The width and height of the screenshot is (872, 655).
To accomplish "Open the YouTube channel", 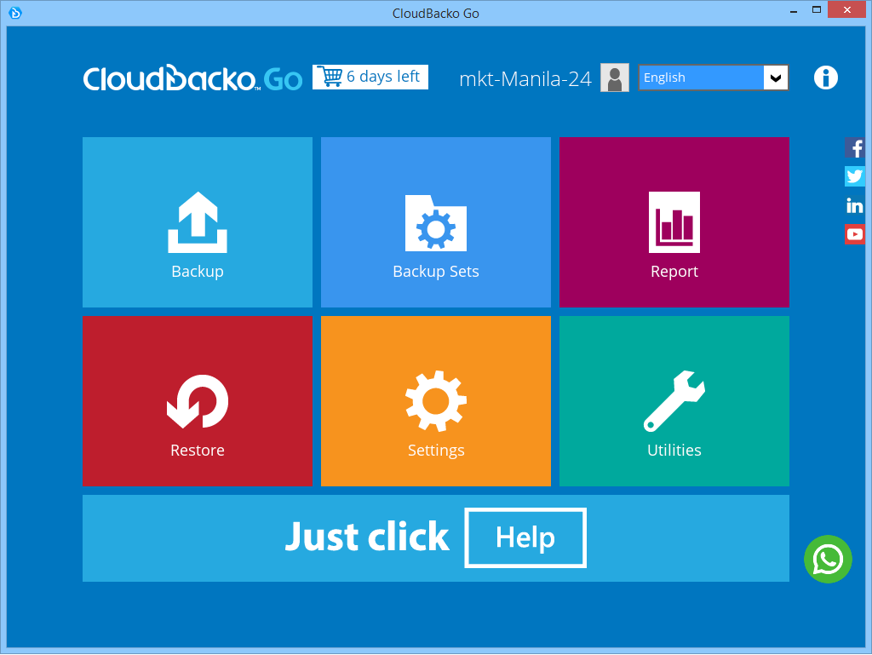I will click(855, 233).
